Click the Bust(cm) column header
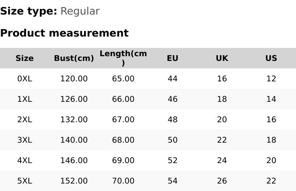 (74, 58)
